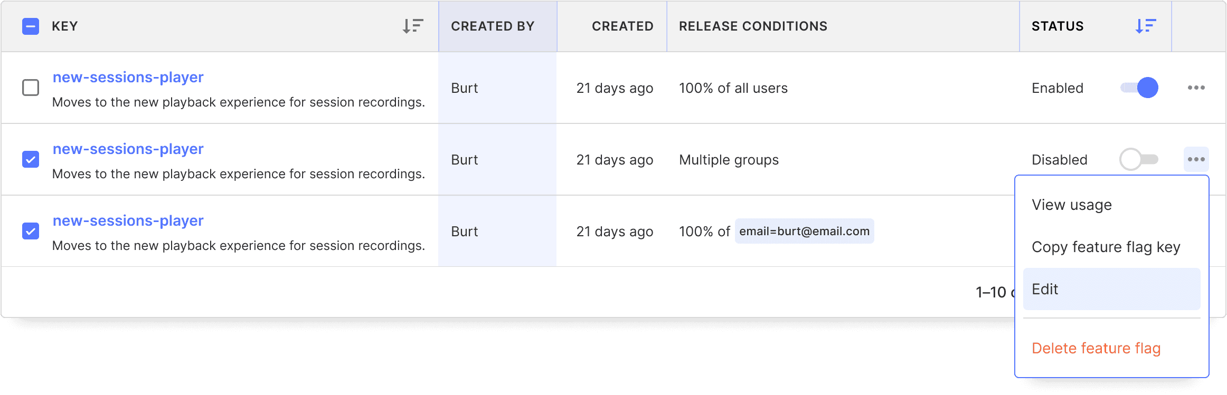This screenshot has height=395, width=1227.
Task: Select Copy feature flag key menu item
Action: 1106,247
